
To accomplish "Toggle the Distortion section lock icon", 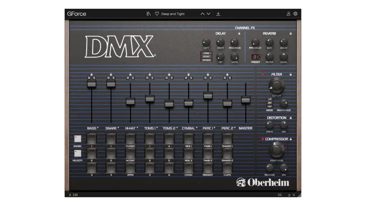I will 291,118.
